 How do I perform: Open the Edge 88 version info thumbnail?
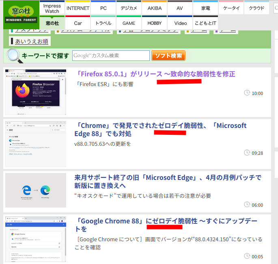tap(36, 144)
